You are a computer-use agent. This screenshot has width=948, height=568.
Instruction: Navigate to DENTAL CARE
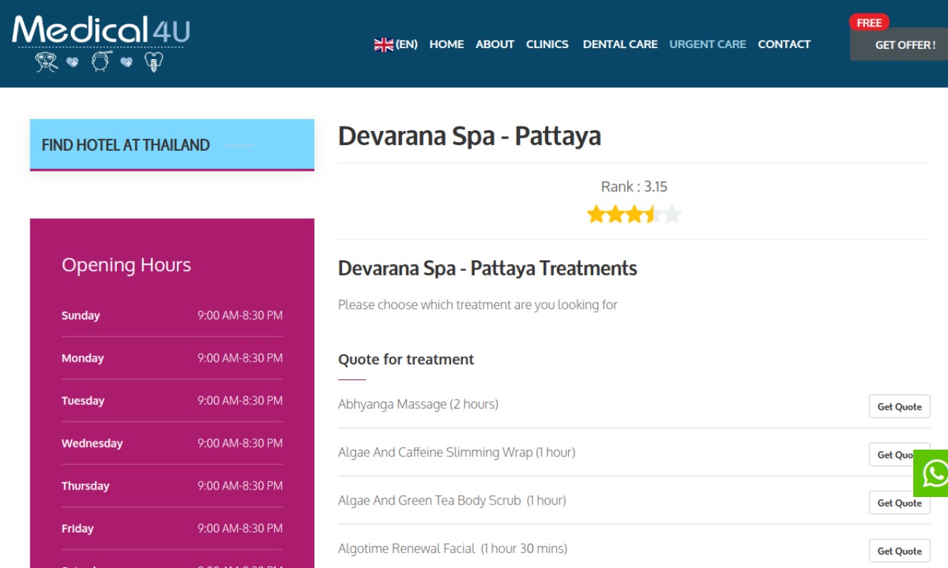(x=620, y=44)
